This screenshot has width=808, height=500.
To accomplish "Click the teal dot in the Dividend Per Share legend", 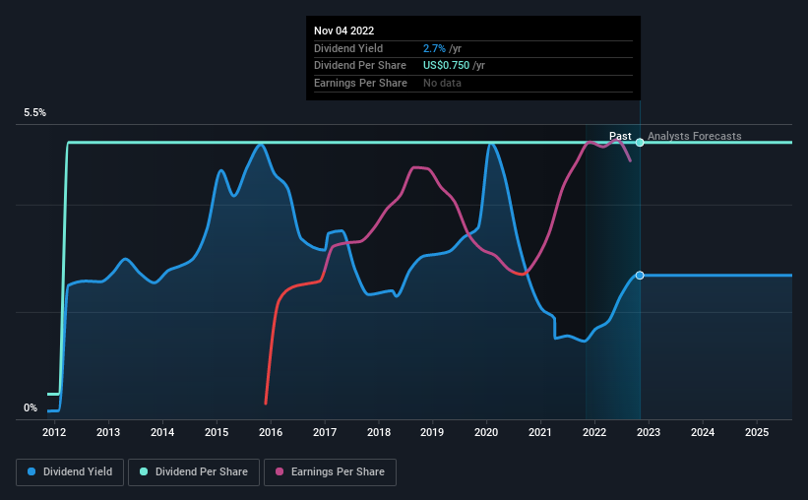I will [144, 472].
